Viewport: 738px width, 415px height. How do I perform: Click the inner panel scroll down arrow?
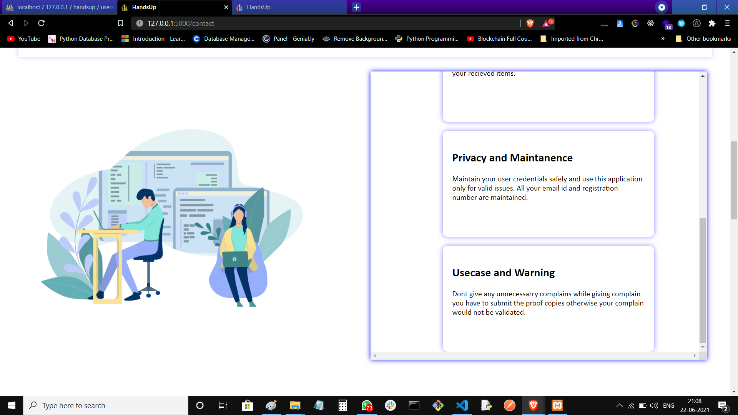coord(703,347)
